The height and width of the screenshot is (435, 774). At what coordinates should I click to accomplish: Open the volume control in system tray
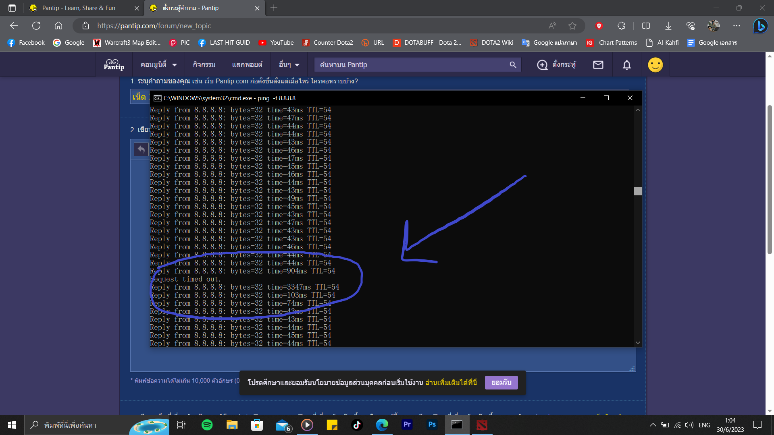689,425
